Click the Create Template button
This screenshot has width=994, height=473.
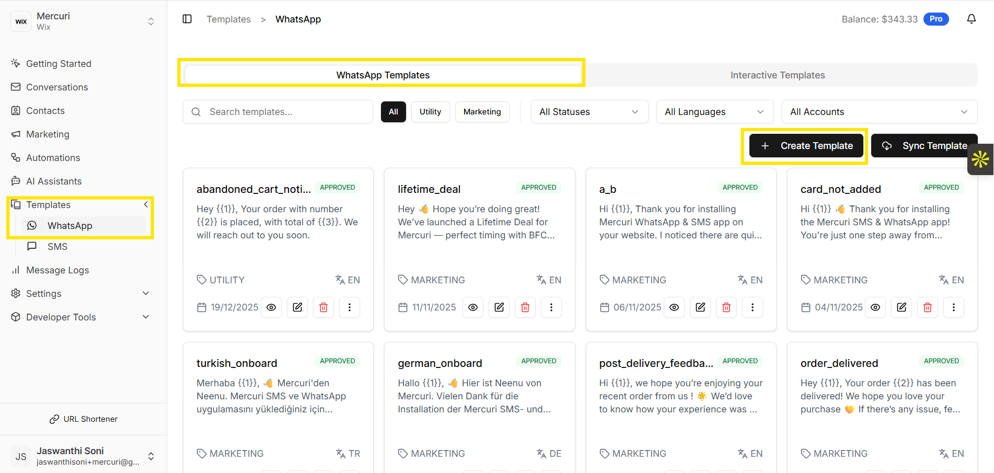click(806, 146)
